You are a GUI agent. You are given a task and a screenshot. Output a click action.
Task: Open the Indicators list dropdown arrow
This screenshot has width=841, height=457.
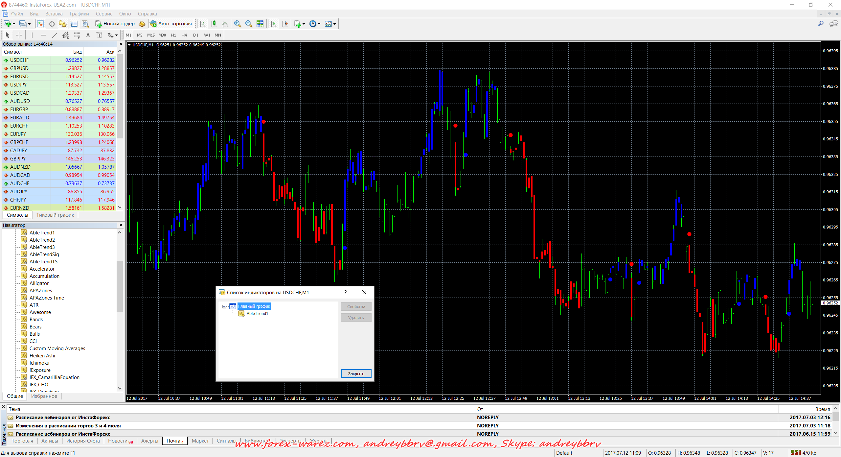coord(304,24)
